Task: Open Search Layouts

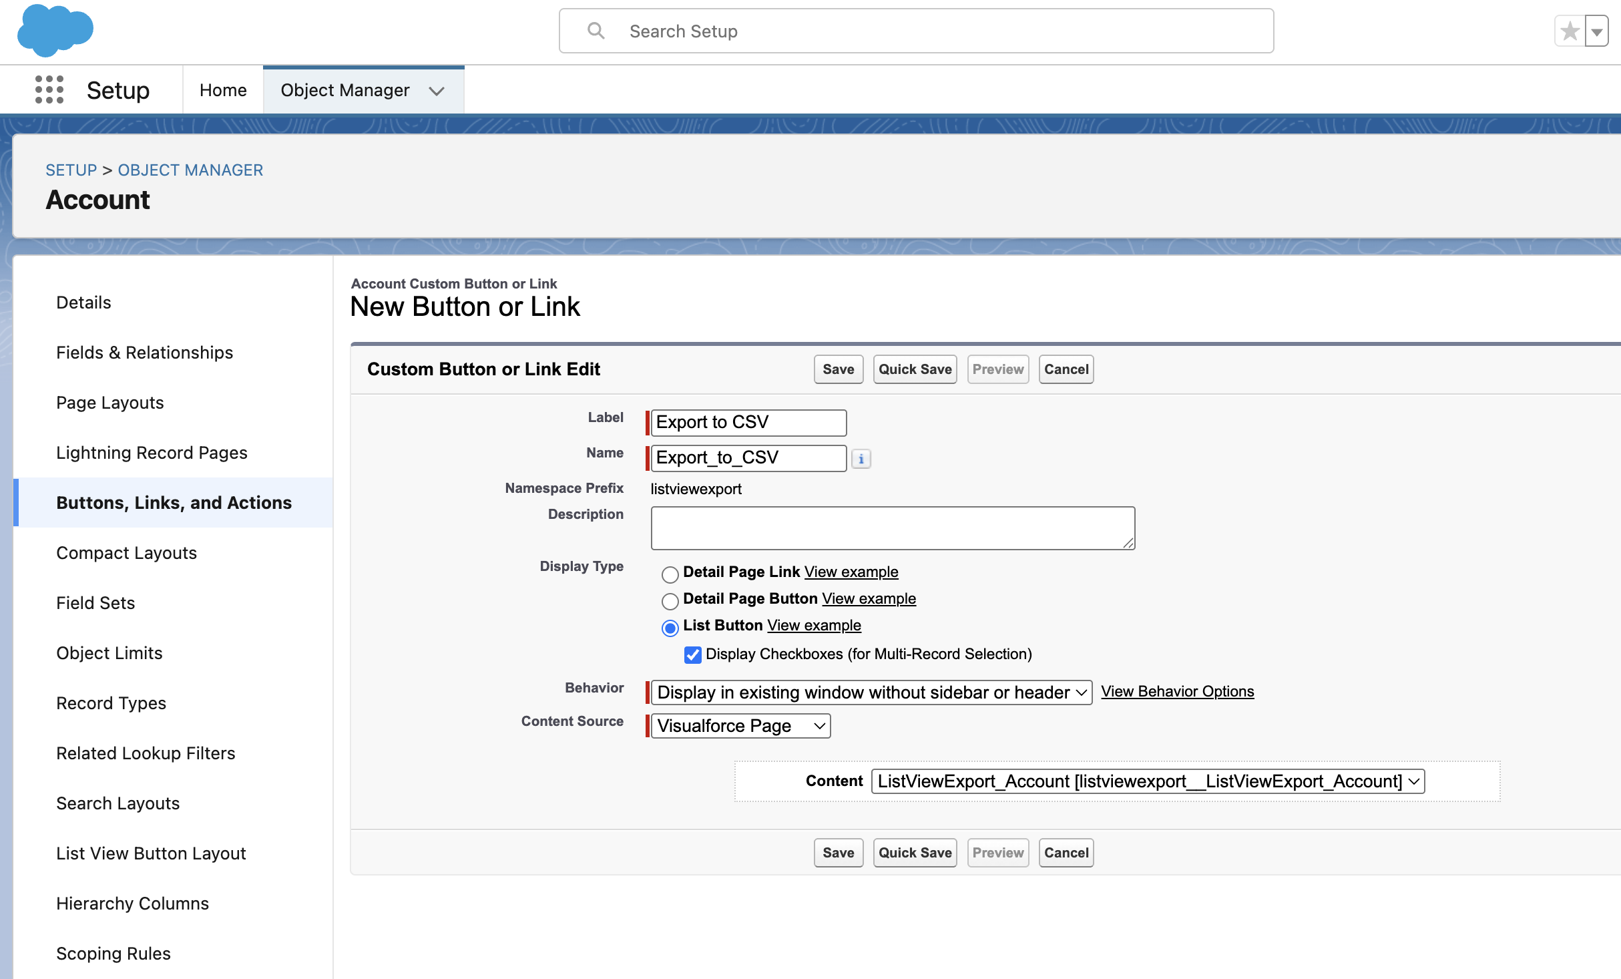Action: pyautogui.click(x=118, y=803)
